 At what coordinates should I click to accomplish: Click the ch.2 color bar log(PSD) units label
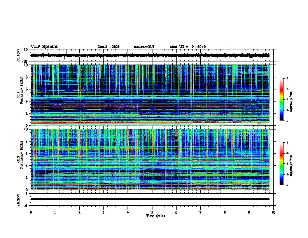(291, 165)
